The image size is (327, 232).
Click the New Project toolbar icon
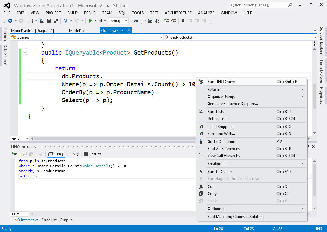pos(31,20)
